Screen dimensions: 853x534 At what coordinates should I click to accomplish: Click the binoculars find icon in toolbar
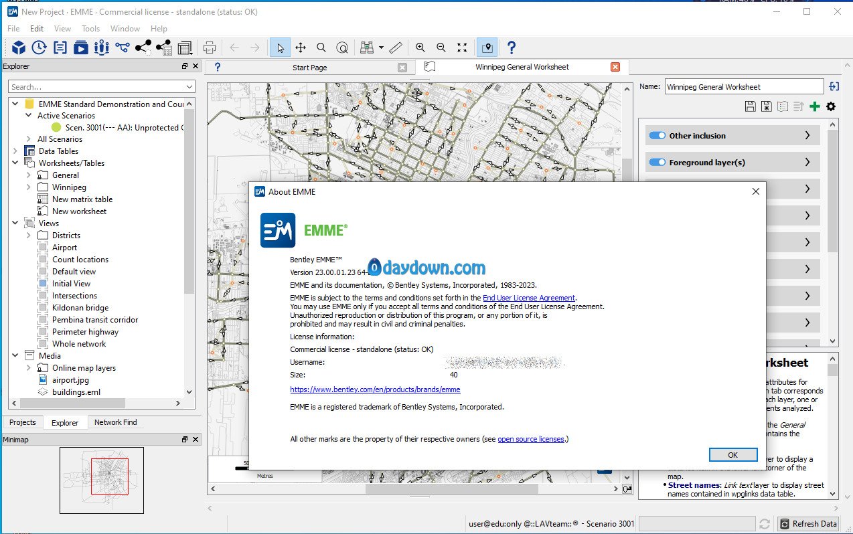tap(367, 48)
